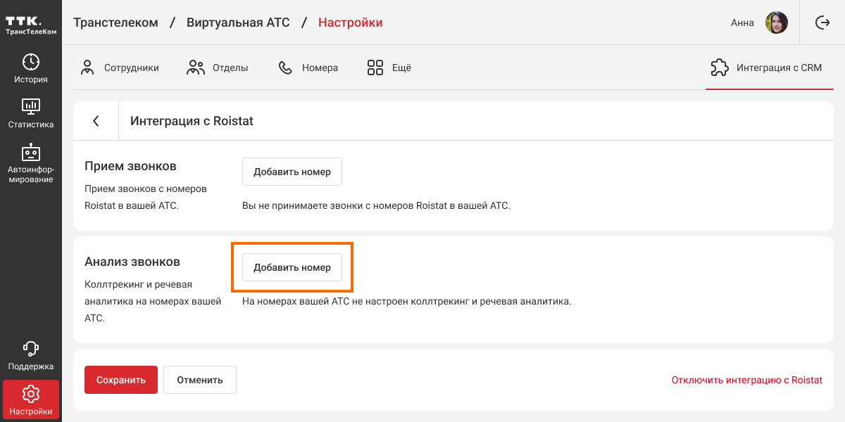Add number under Анализ звонков

tap(292, 267)
